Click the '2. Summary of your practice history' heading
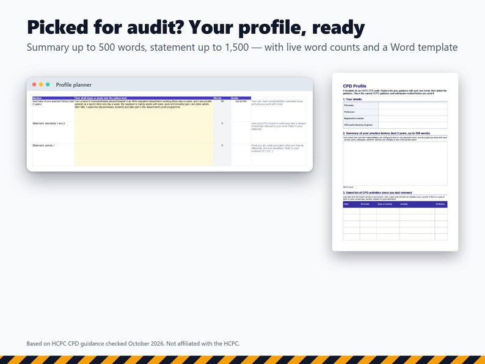 click(x=386, y=133)
